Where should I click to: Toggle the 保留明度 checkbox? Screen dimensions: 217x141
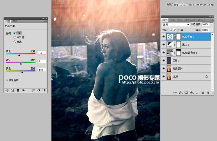(7, 80)
